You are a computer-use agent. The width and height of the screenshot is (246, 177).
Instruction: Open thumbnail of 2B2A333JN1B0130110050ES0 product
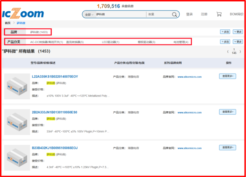(17, 122)
